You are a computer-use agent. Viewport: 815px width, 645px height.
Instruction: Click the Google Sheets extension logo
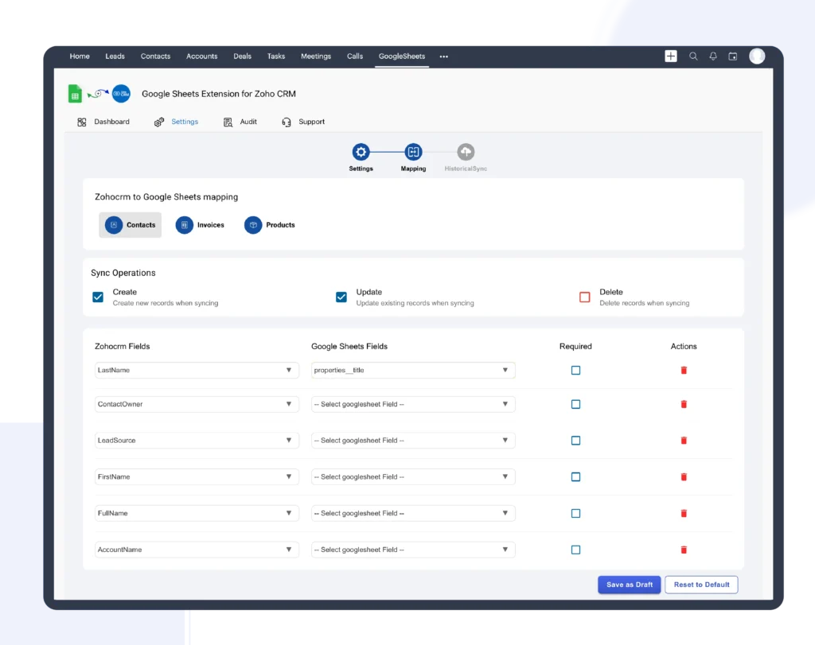(74, 93)
